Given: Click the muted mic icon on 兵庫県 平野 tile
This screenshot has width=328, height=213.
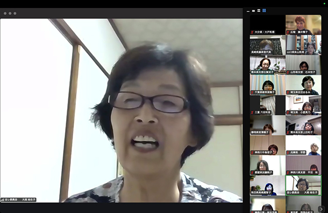Looking at the screenshot, I should [288, 153].
